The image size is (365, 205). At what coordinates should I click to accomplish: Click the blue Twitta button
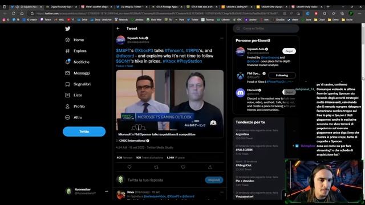point(84,132)
